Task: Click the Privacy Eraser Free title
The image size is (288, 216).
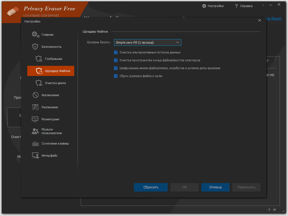Action: pyautogui.click(x=49, y=9)
